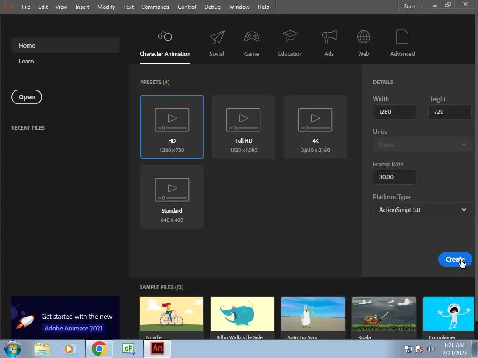Click the Open button
Screen dimensions: 478x358
pos(27,97)
